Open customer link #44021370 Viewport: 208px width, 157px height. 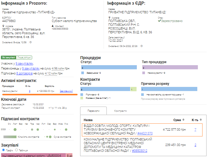point(145,133)
